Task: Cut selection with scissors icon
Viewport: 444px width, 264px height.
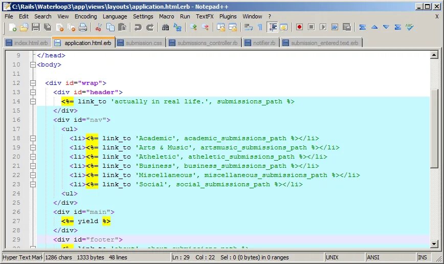Action: coord(99,27)
